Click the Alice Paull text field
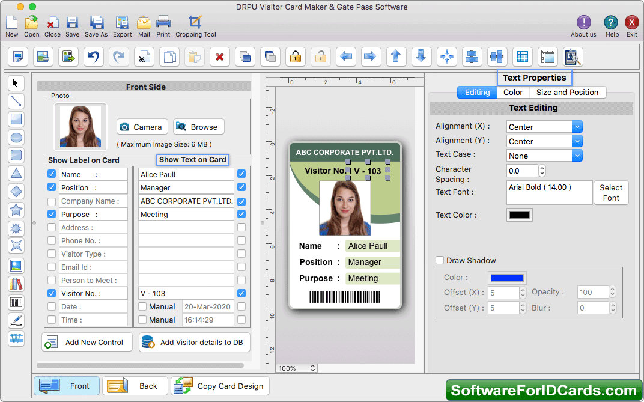The image size is (644, 402). 186,174
